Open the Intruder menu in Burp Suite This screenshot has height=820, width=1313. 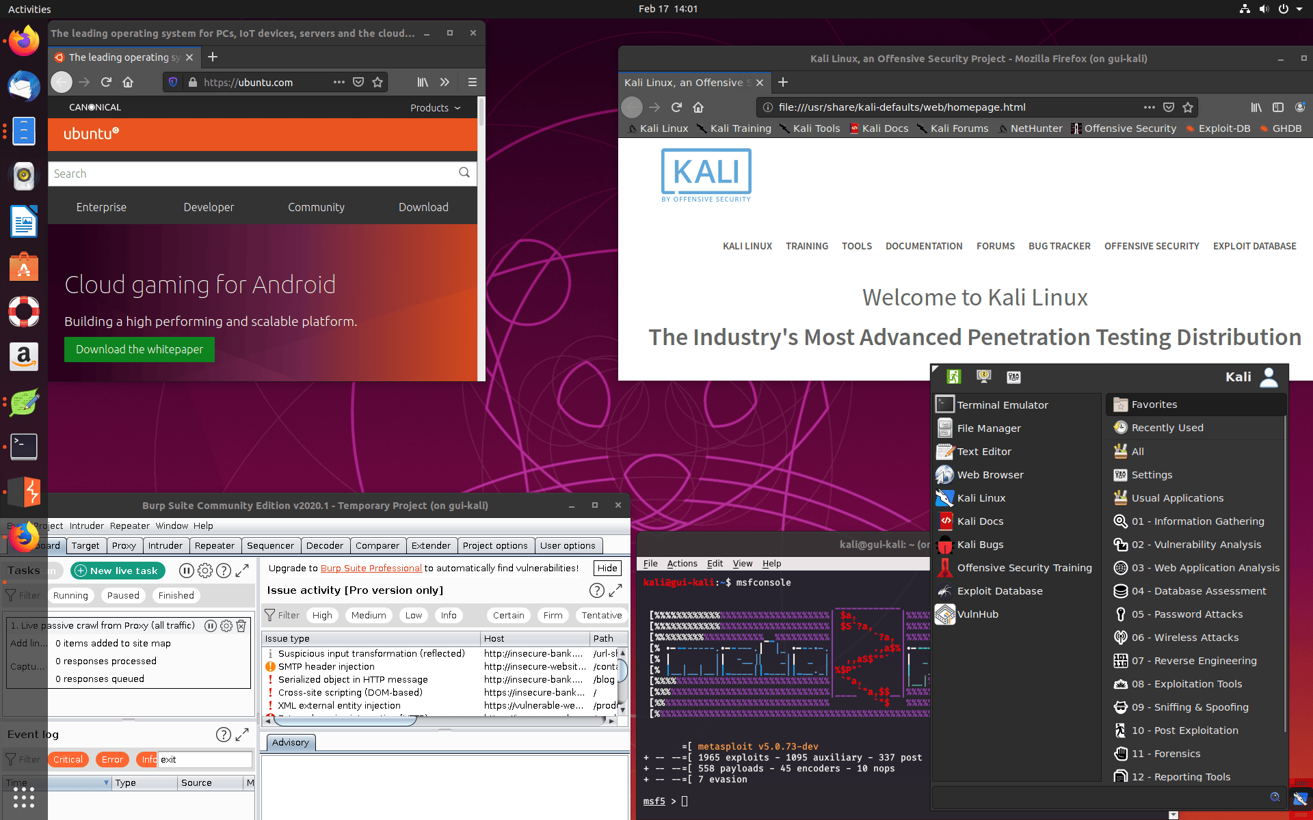(x=86, y=525)
